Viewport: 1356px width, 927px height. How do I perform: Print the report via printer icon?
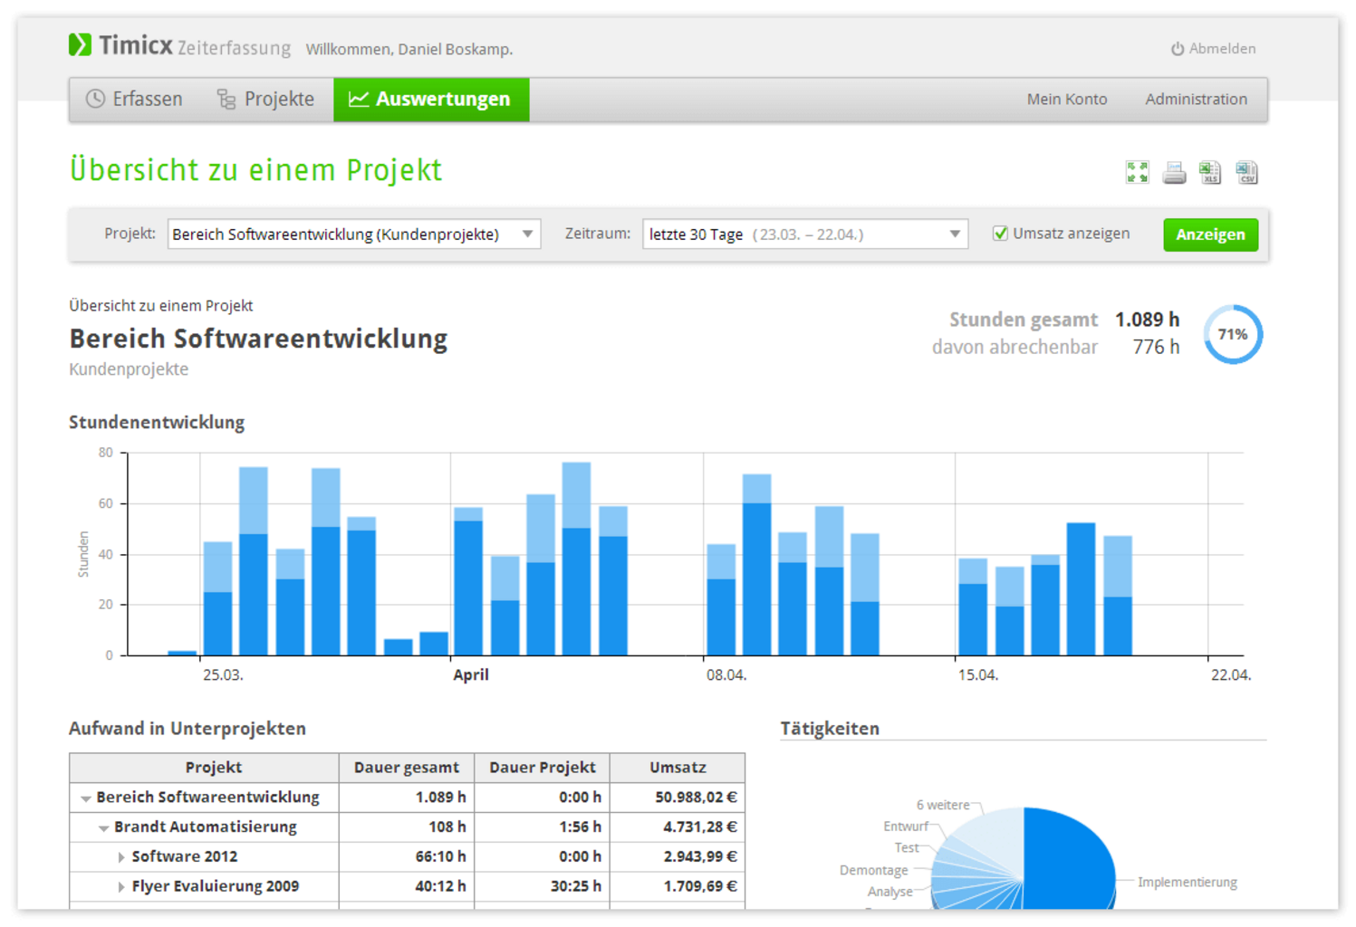coord(1174,172)
